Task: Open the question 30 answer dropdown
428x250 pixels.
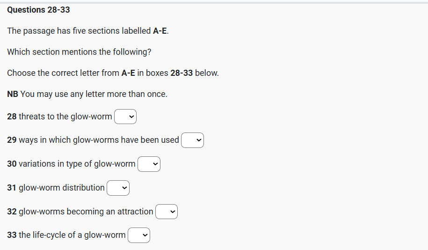Action: click(149, 164)
